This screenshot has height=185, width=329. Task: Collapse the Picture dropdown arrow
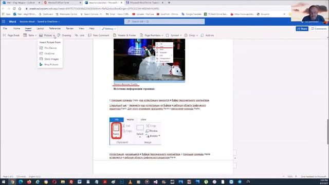(x=53, y=35)
